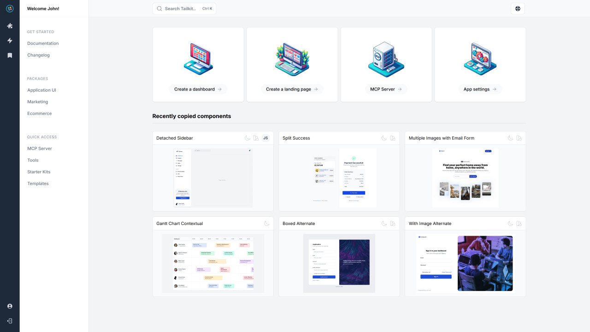Open the Split Success preview thumbnail
The height and width of the screenshot is (332, 590).
(x=339, y=178)
